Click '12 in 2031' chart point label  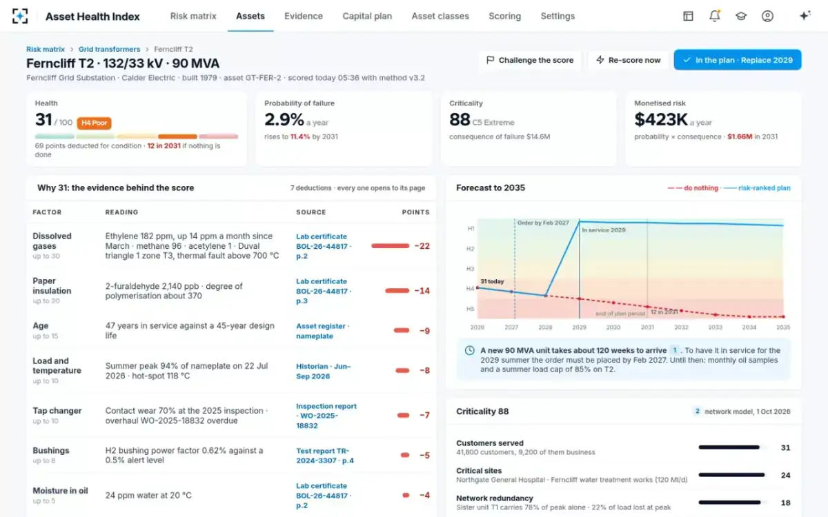click(664, 312)
